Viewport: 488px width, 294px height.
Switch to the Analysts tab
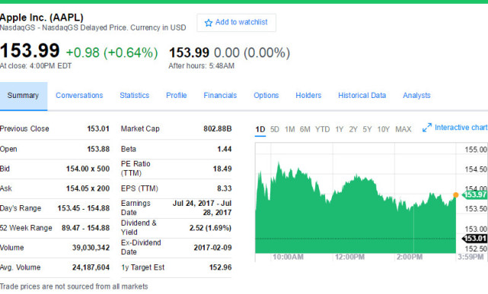(x=416, y=95)
